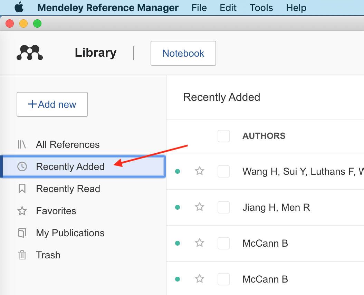Sort by the AUTHORS column header
Image resolution: width=364 pixels, height=295 pixels.
coord(264,136)
